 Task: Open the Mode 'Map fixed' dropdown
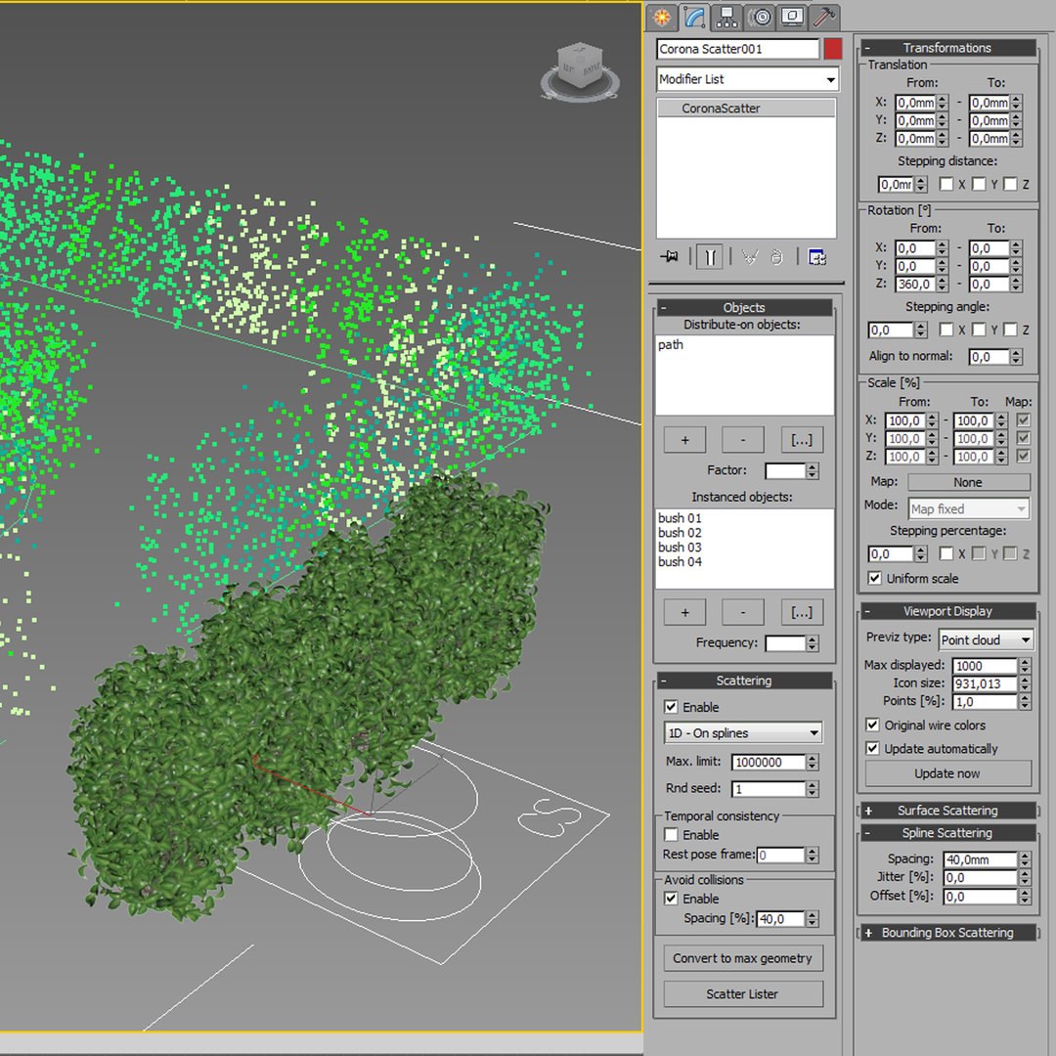[968, 509]
